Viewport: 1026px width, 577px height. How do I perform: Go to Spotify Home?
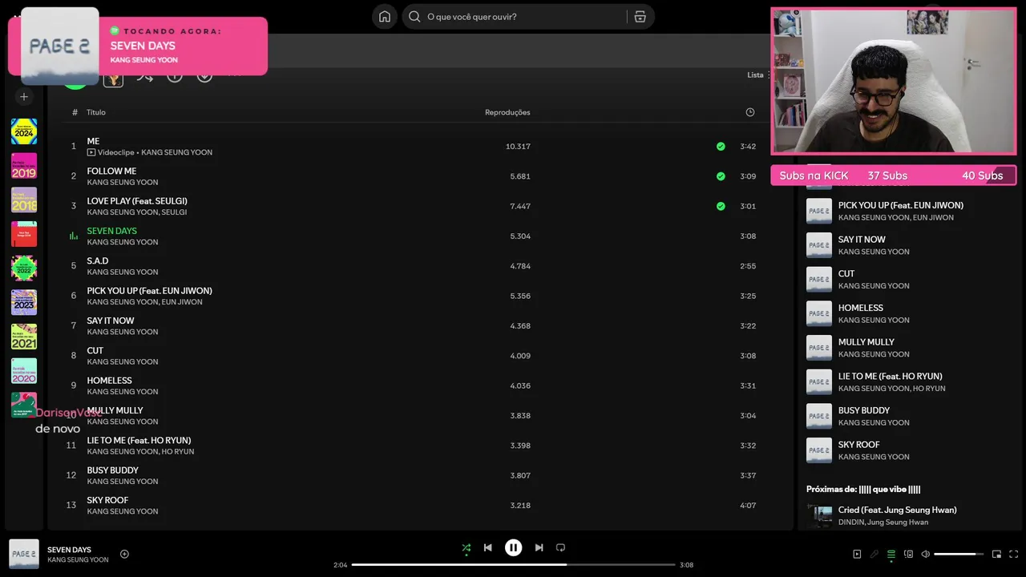point(385,17)
